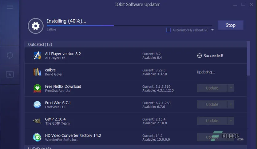Click FreeGrabApp Ltd publisher text
This screenshot has height=149, width=257.
[58, 91]
